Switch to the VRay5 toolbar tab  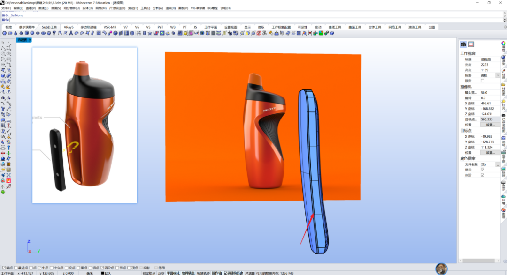[69, 27]
